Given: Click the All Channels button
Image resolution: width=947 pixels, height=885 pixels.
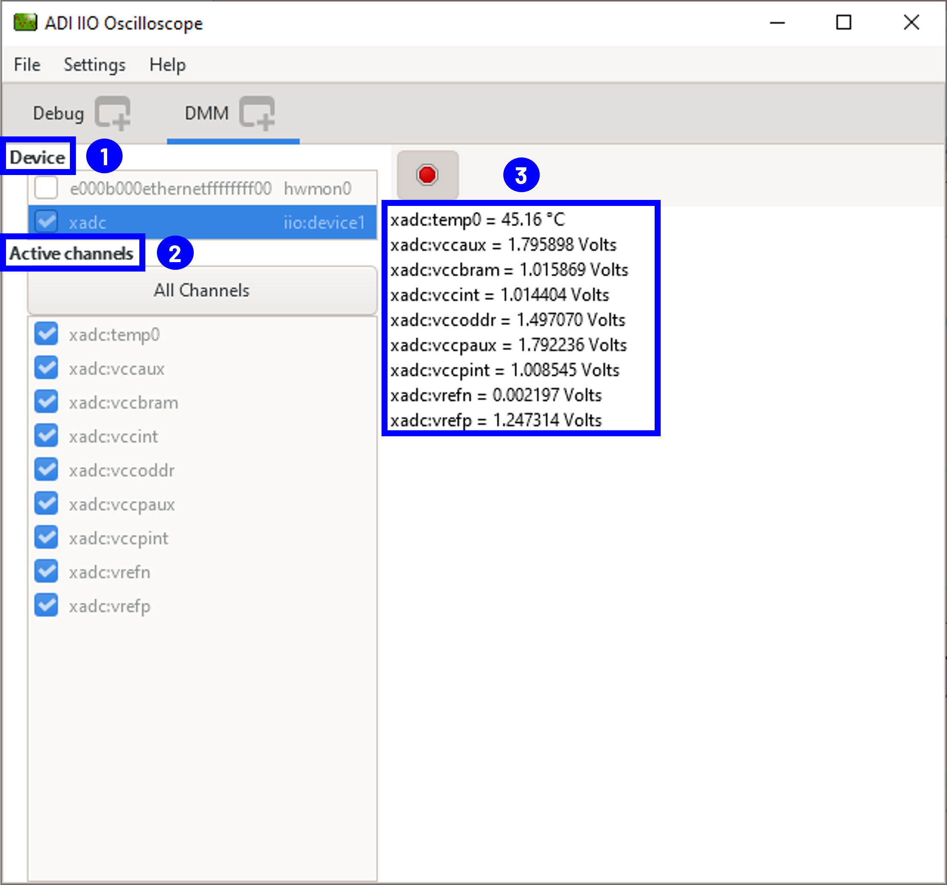Looking at the screenshot, I should pos(202,290).
